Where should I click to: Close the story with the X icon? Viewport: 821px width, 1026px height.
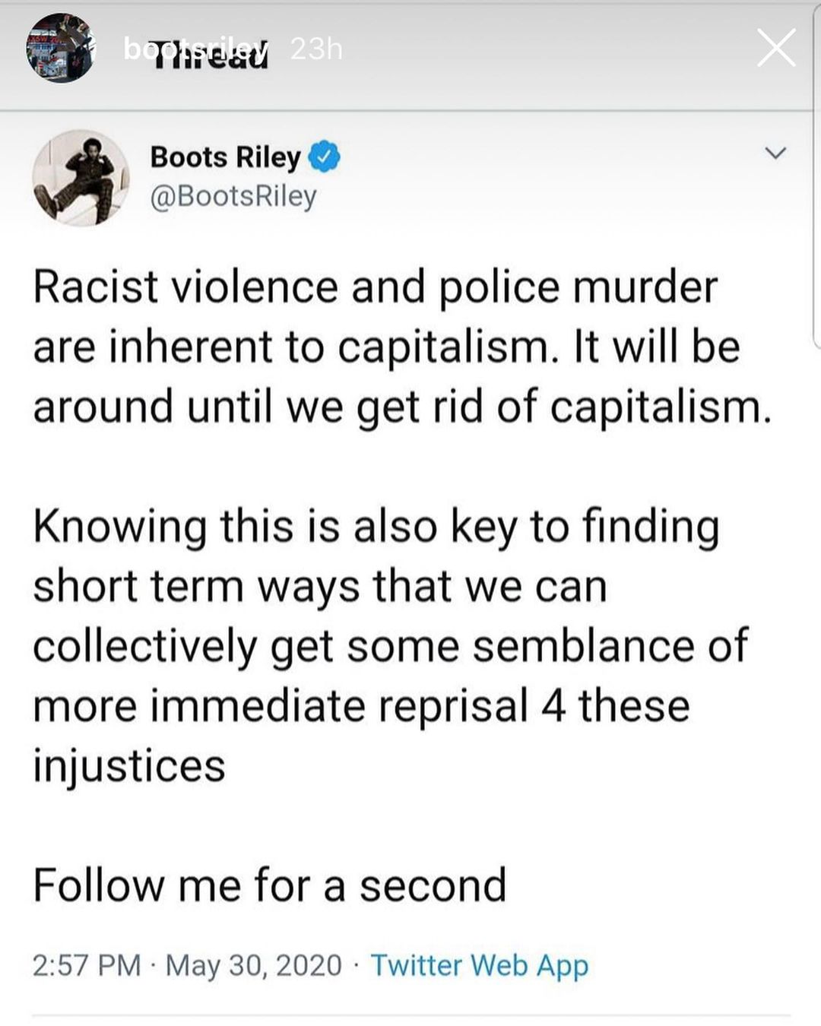point(776,49)
